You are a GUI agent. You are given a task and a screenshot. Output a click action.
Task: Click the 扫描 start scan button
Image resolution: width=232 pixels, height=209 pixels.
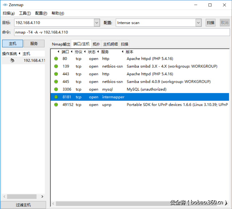210,23
